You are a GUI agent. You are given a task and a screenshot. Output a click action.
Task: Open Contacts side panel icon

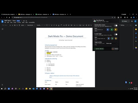point(136,37)
